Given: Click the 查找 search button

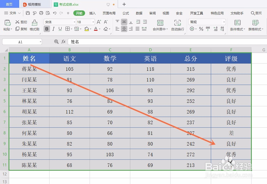Looking at the screenshot, I should [x=256, y=13].
